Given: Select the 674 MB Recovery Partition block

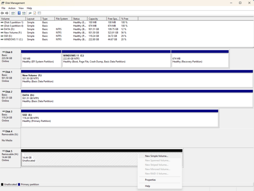Looking at the screenshot, I should click(x=200, y=60).
